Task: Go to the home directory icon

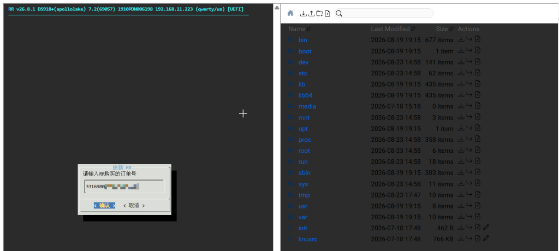Action: tap(290, 13)
